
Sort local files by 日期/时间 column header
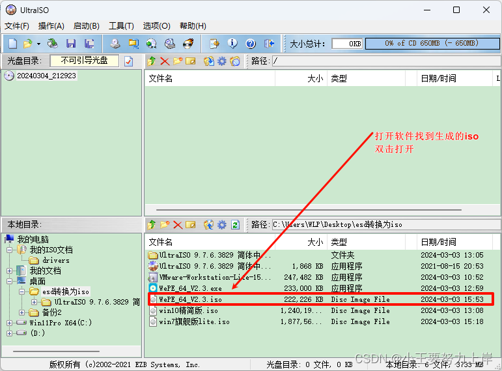click(x=454, y=242)
